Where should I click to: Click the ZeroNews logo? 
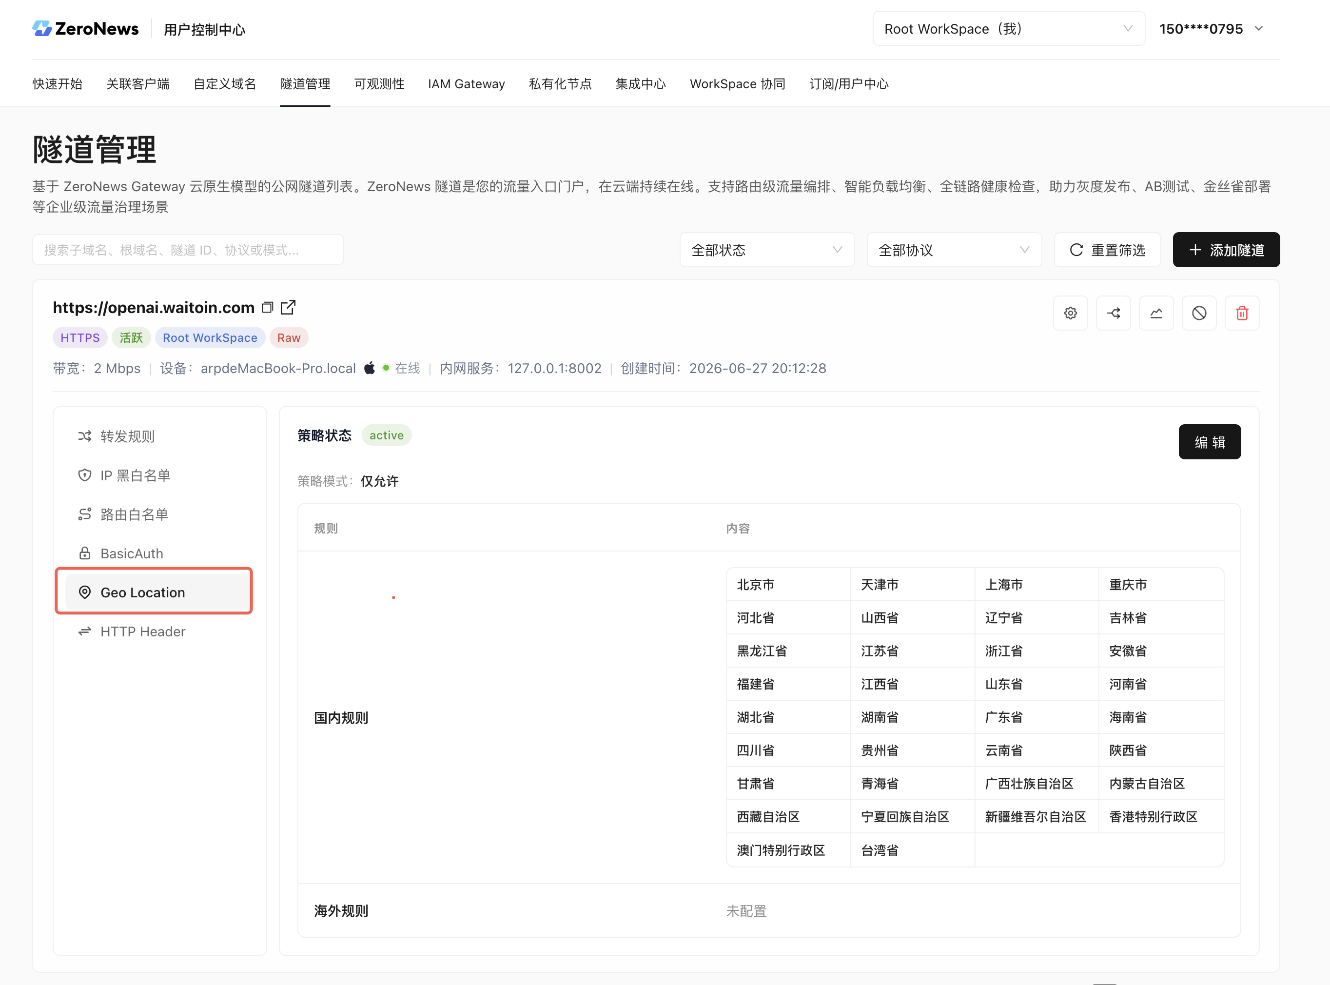coord(85,29)
